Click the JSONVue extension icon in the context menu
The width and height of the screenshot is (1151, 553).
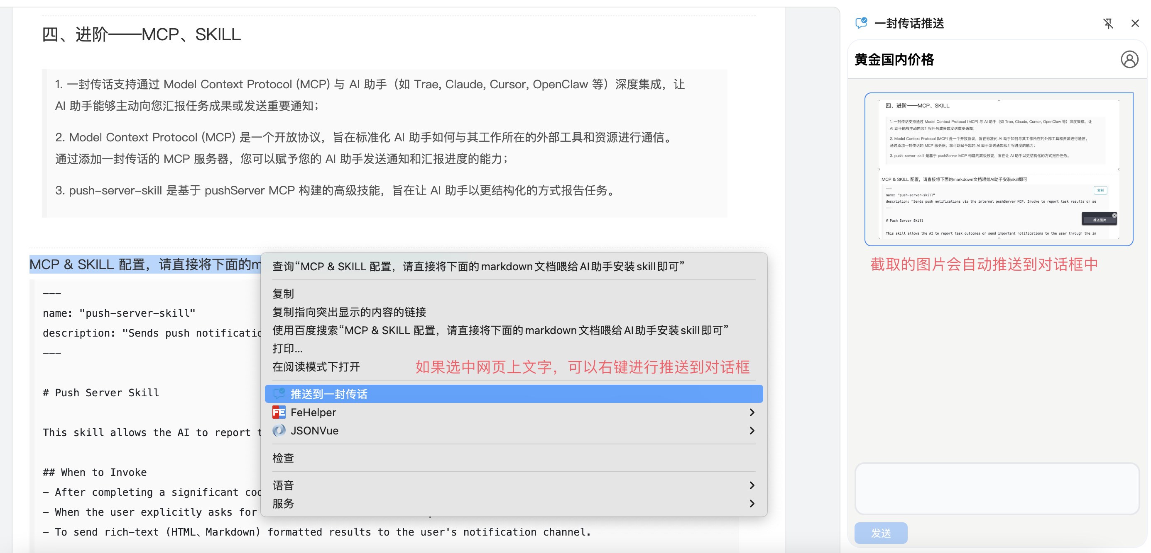(279, 430)
